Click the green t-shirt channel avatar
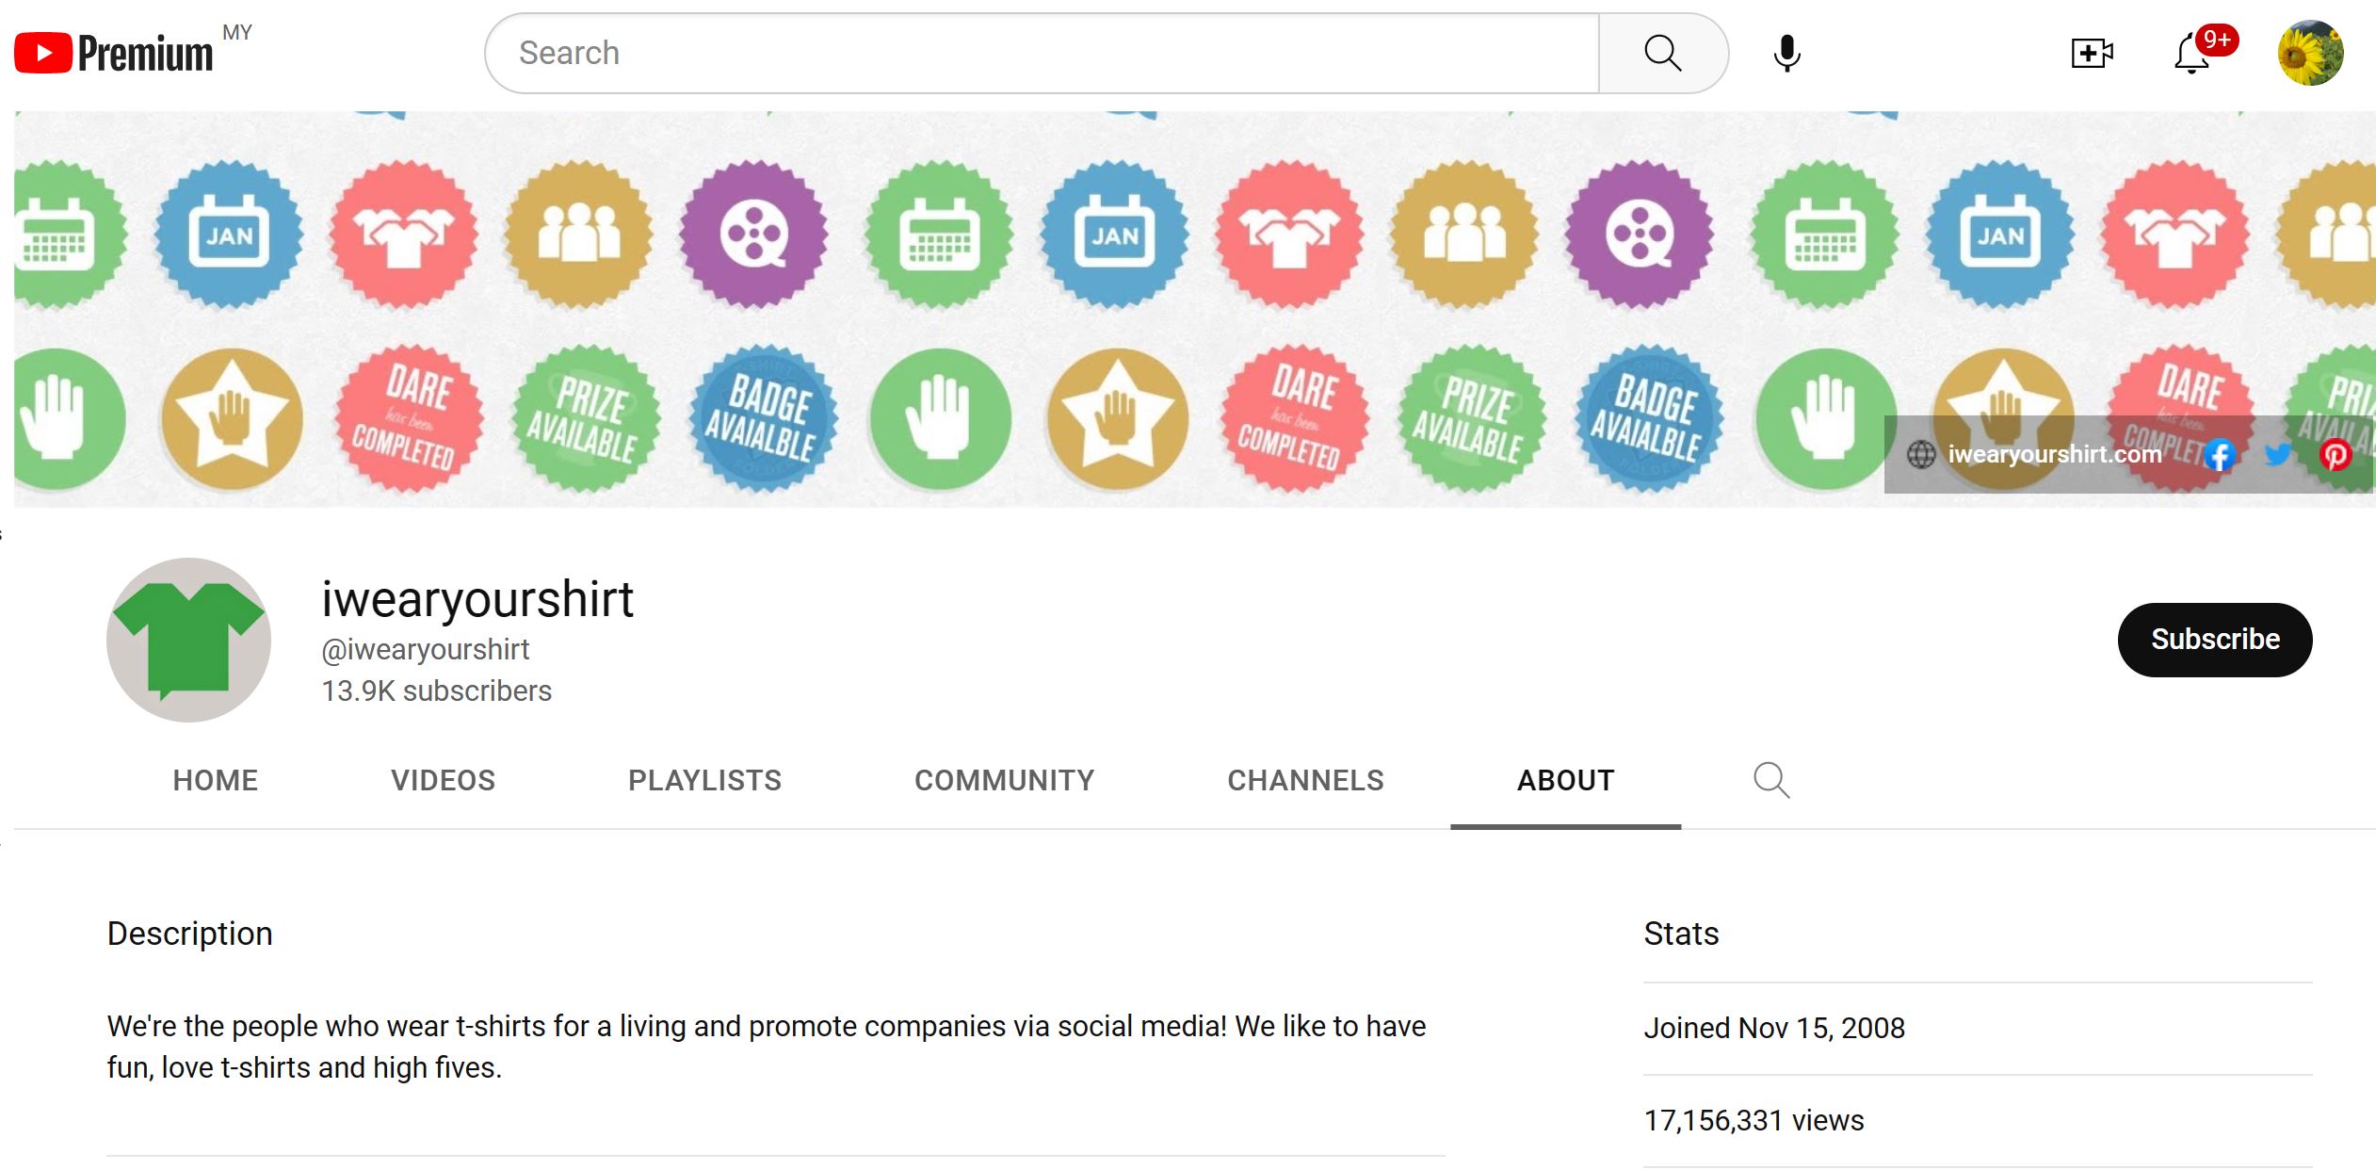This screenshot has width=2376, height=1170. (x=188, y=641)
